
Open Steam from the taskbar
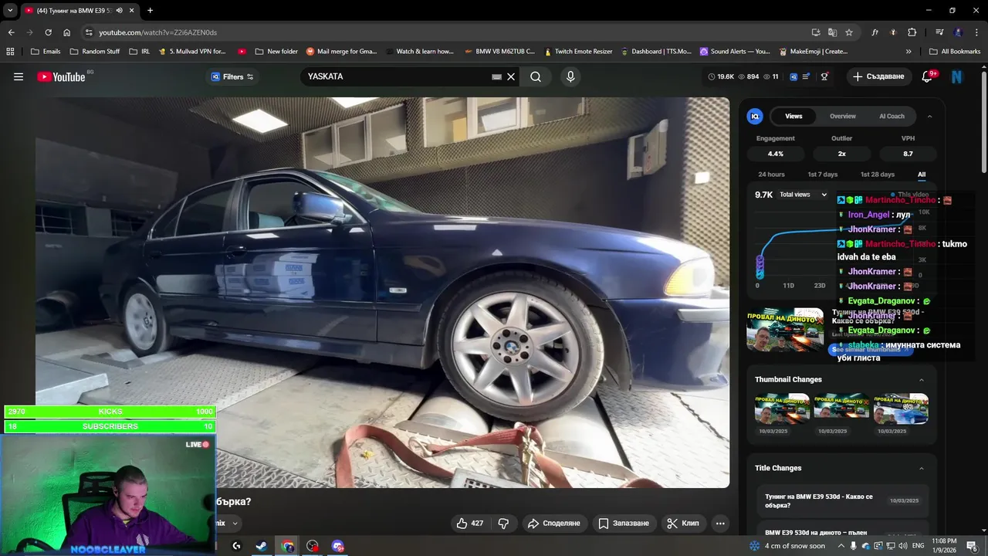(x=262, y=546)
